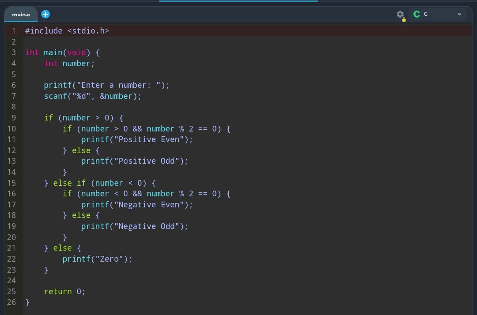Place cursor on the #include <stdio.h> line
This screenshot has height=315, width=477.
(67, 31)
